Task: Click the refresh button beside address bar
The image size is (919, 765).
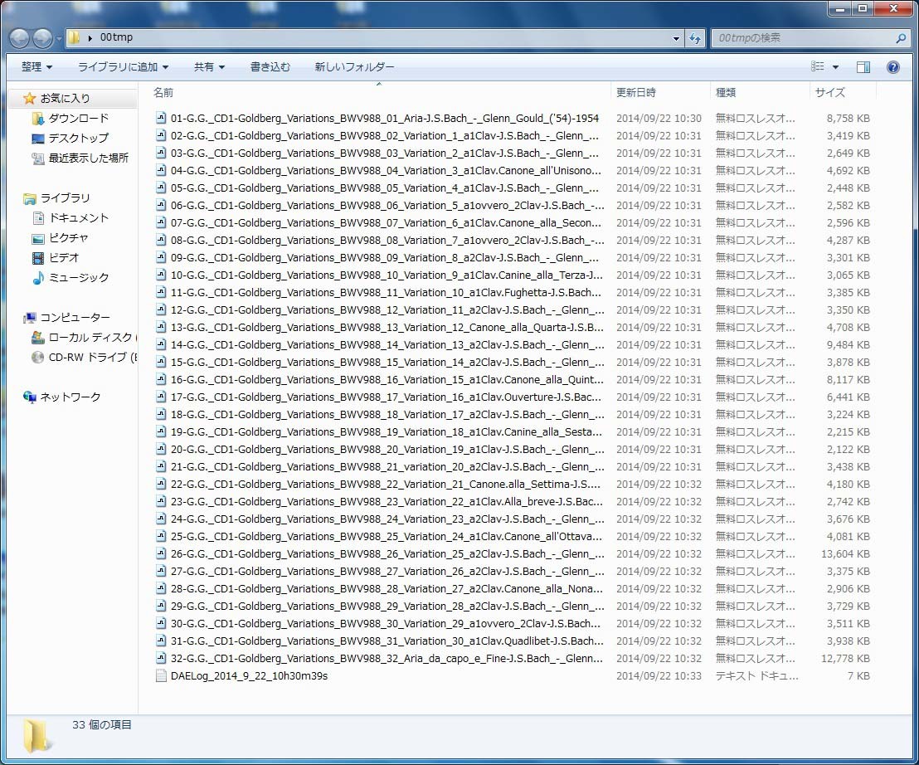Action: coord(695,38)
